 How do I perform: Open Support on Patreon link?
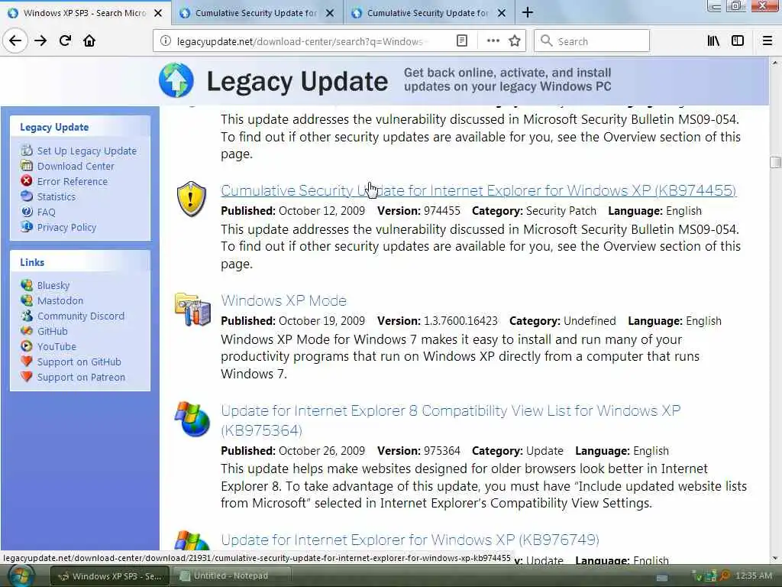[81, 378]
